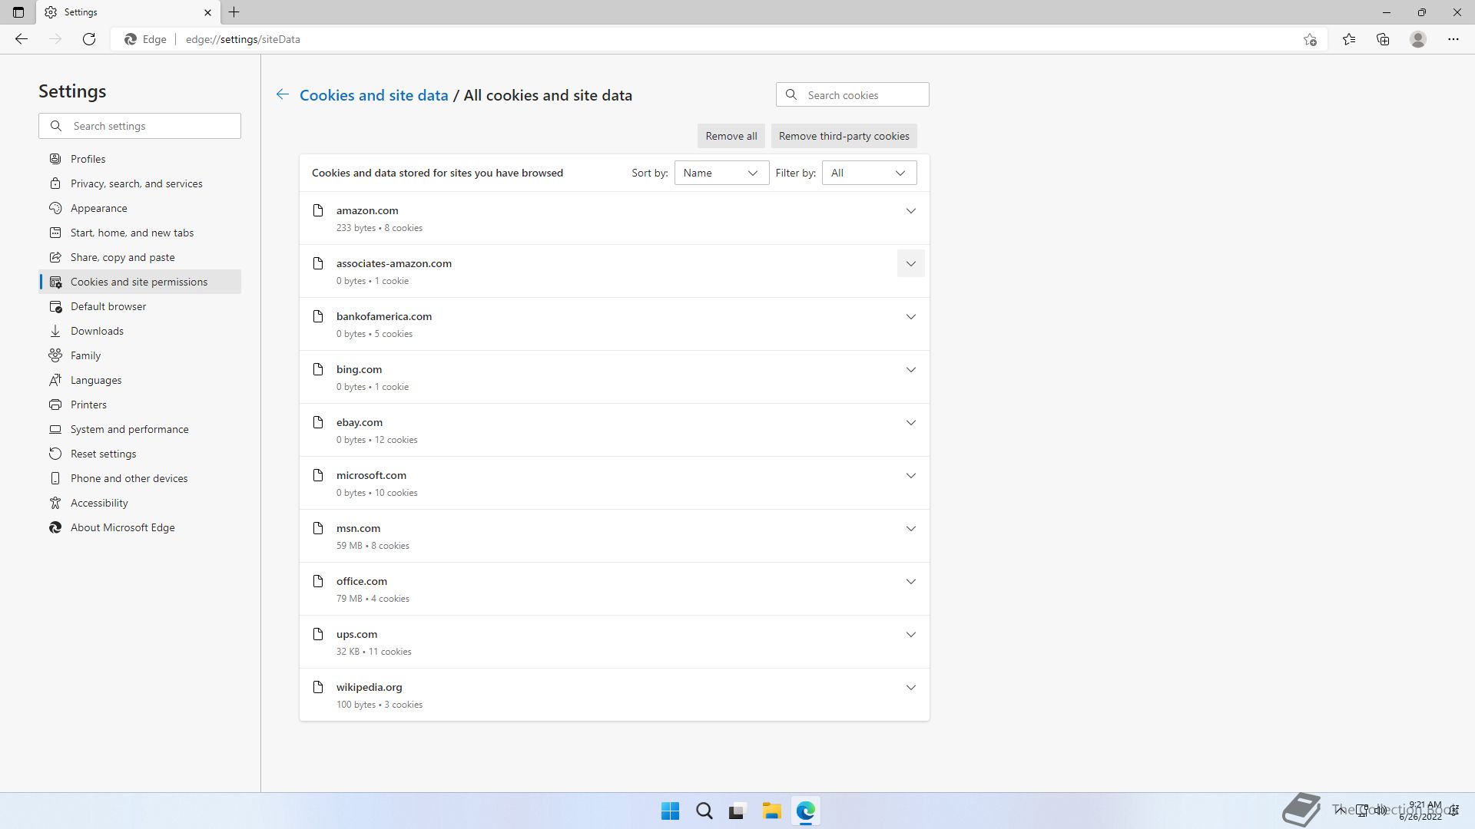Expand the msn.com cookie entry
The image size is (1475, 829).
(x=910, y=528)
